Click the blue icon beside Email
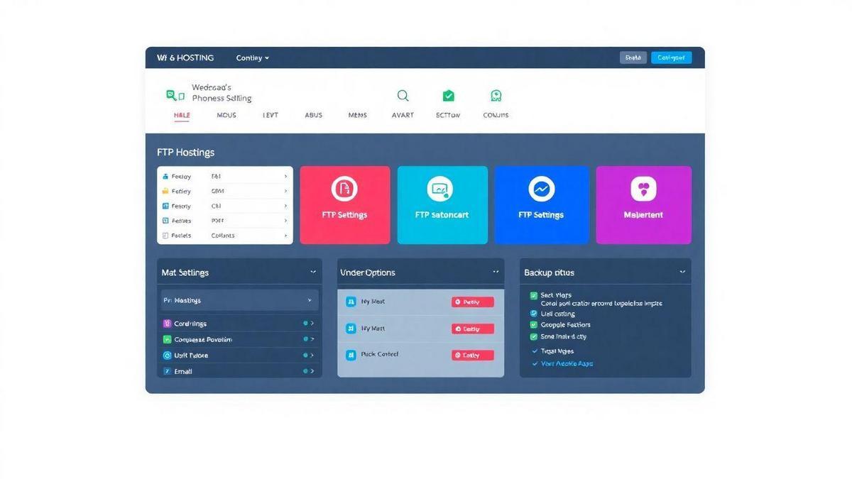 click(167, 371)
